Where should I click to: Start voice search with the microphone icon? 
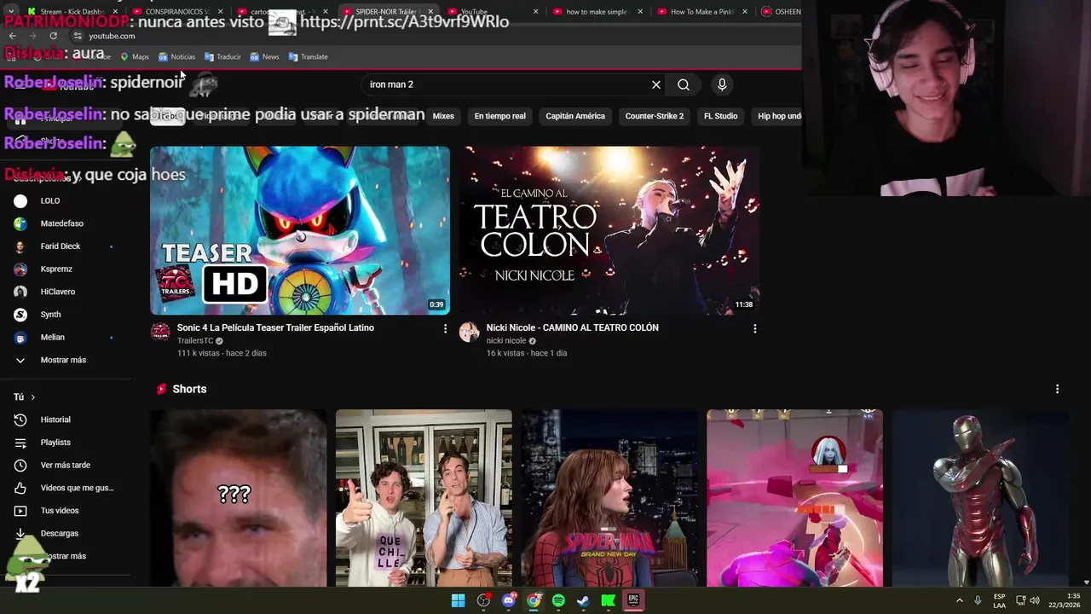[722, 84]
